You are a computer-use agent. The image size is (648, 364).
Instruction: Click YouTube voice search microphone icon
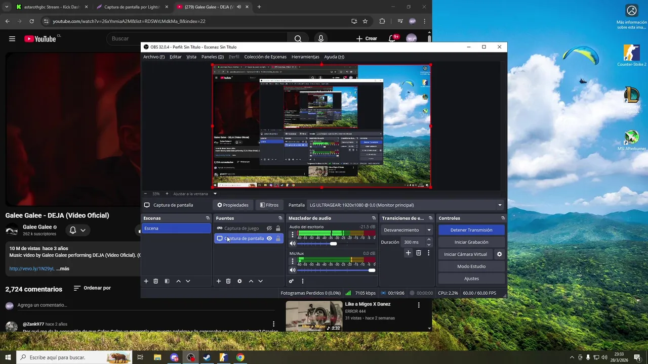pyautogui.click(x=320, y=38)
